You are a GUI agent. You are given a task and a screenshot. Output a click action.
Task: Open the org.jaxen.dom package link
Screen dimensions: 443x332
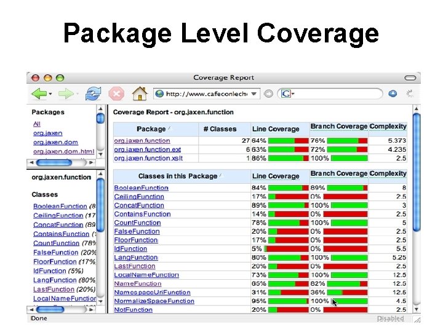click(x=55, y=142)
